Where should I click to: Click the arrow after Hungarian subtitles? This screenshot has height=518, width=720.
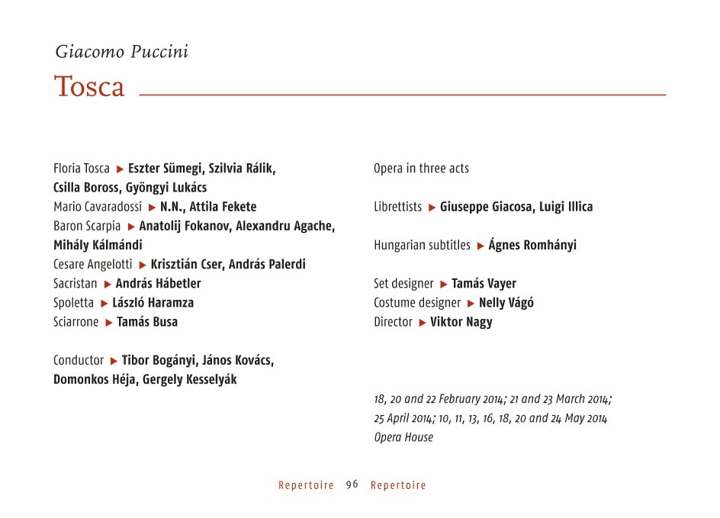(x=481, y=246)
